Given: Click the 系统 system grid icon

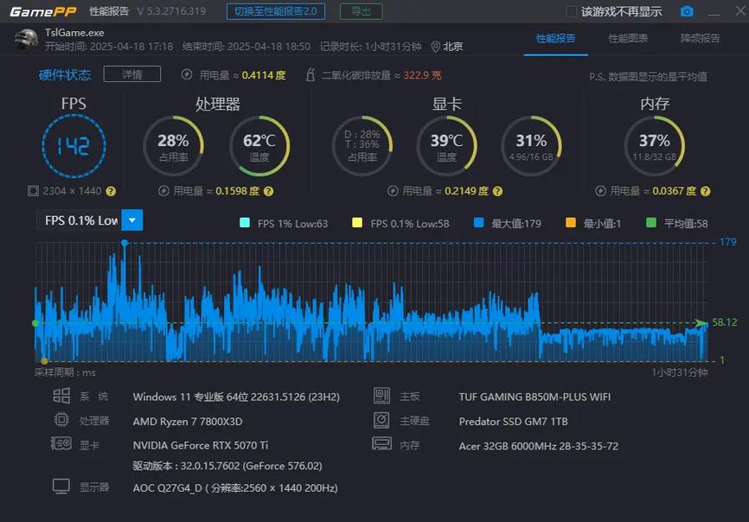Looking at the screenshot, I should click(x=61, y=396).
